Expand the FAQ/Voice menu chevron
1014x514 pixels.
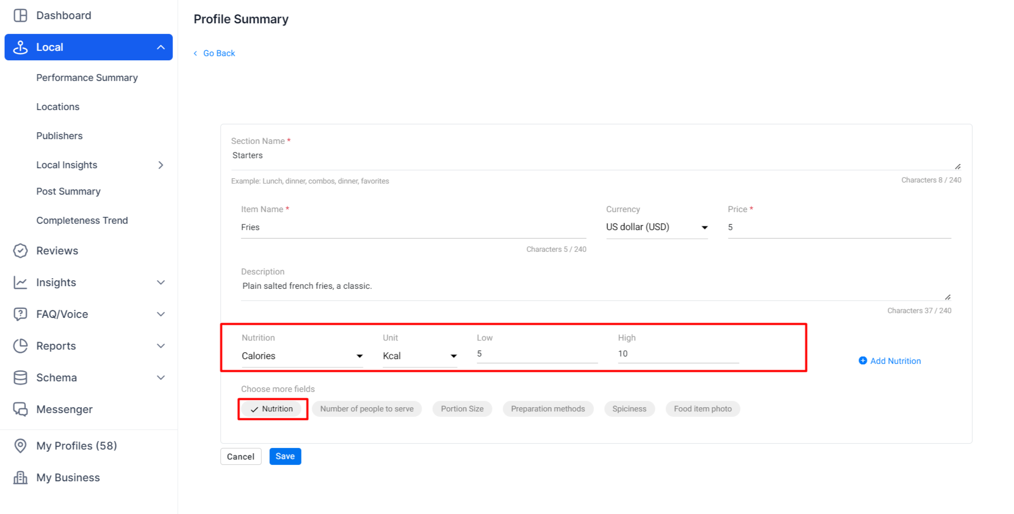pyautogui.click(x=161, y=314)
